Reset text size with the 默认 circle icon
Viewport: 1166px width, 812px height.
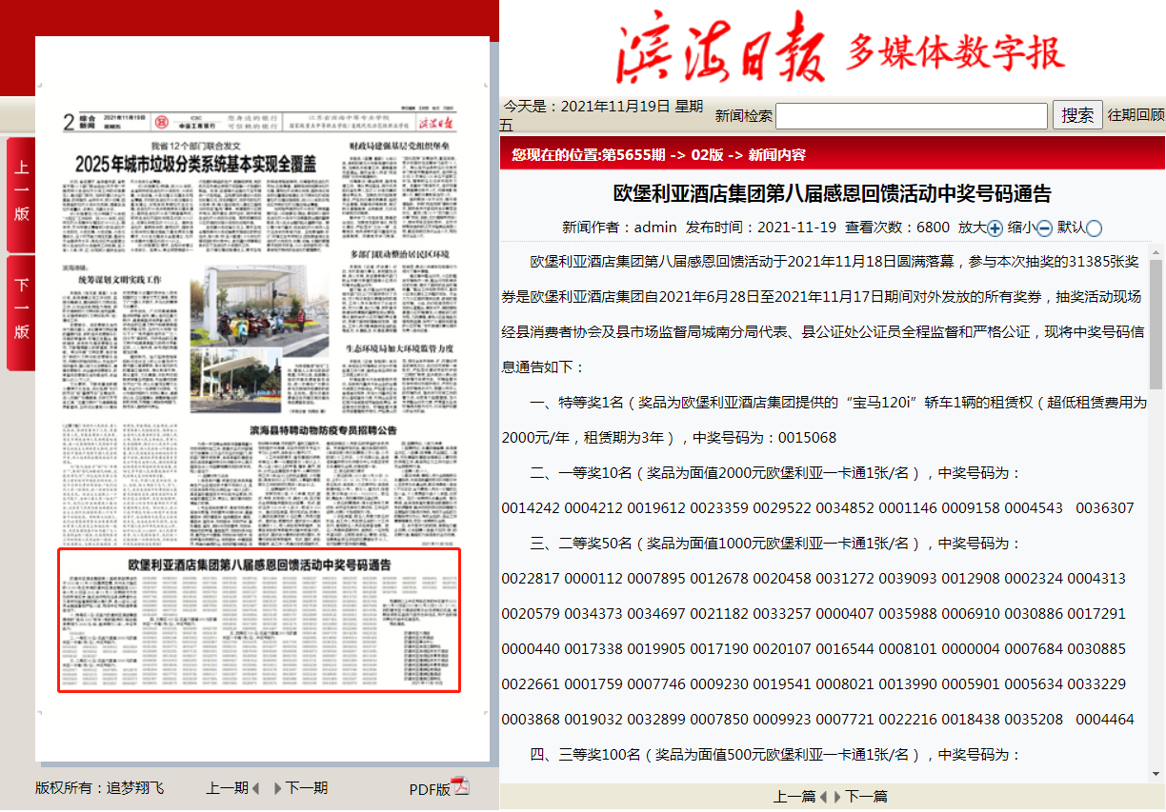click(1094, 228)
